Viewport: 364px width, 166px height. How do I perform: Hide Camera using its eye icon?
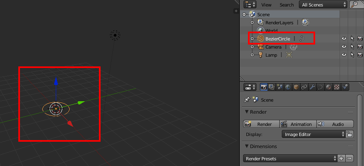344,47
